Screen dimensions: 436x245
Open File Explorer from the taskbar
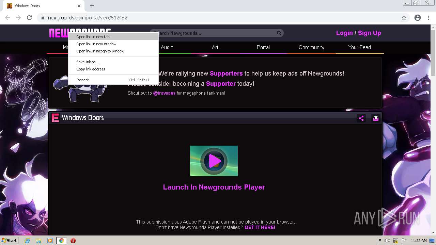pos(38,241)
